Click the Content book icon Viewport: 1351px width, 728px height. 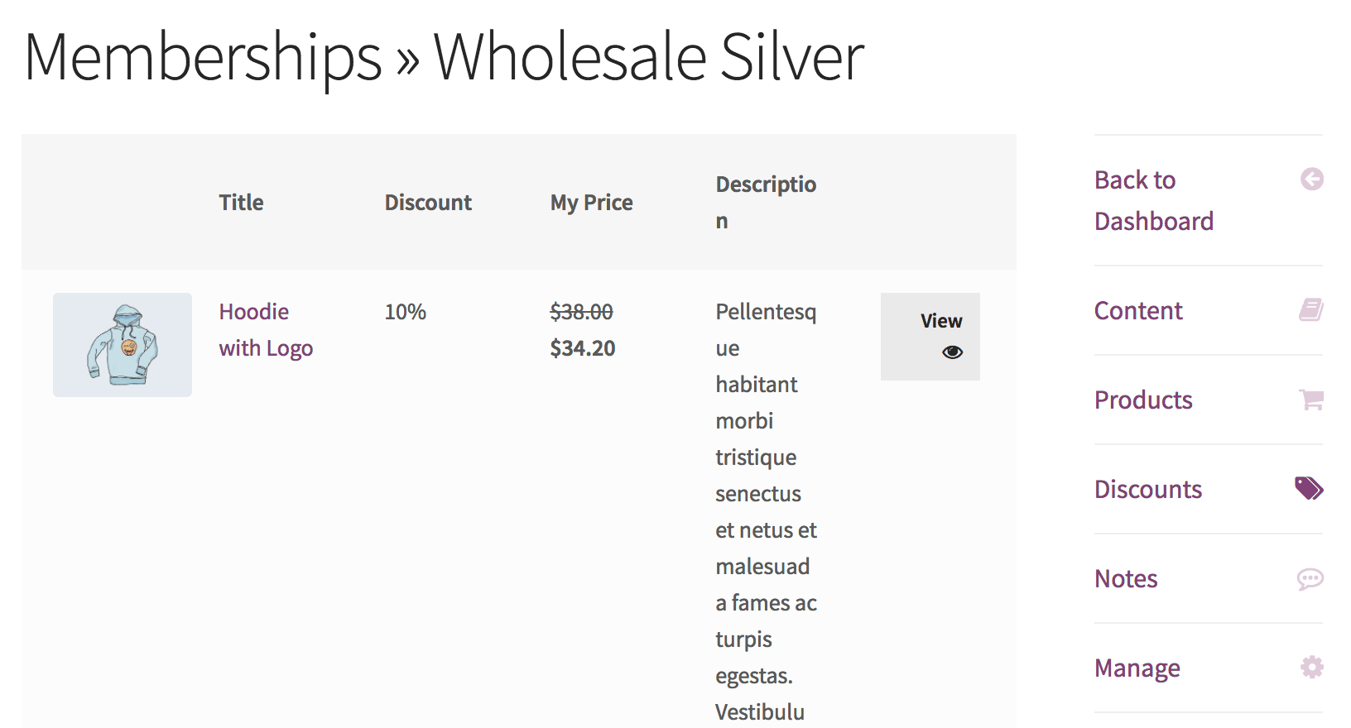click(1310, 310)
